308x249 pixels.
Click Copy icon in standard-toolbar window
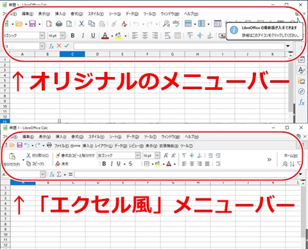click(92, 24)
